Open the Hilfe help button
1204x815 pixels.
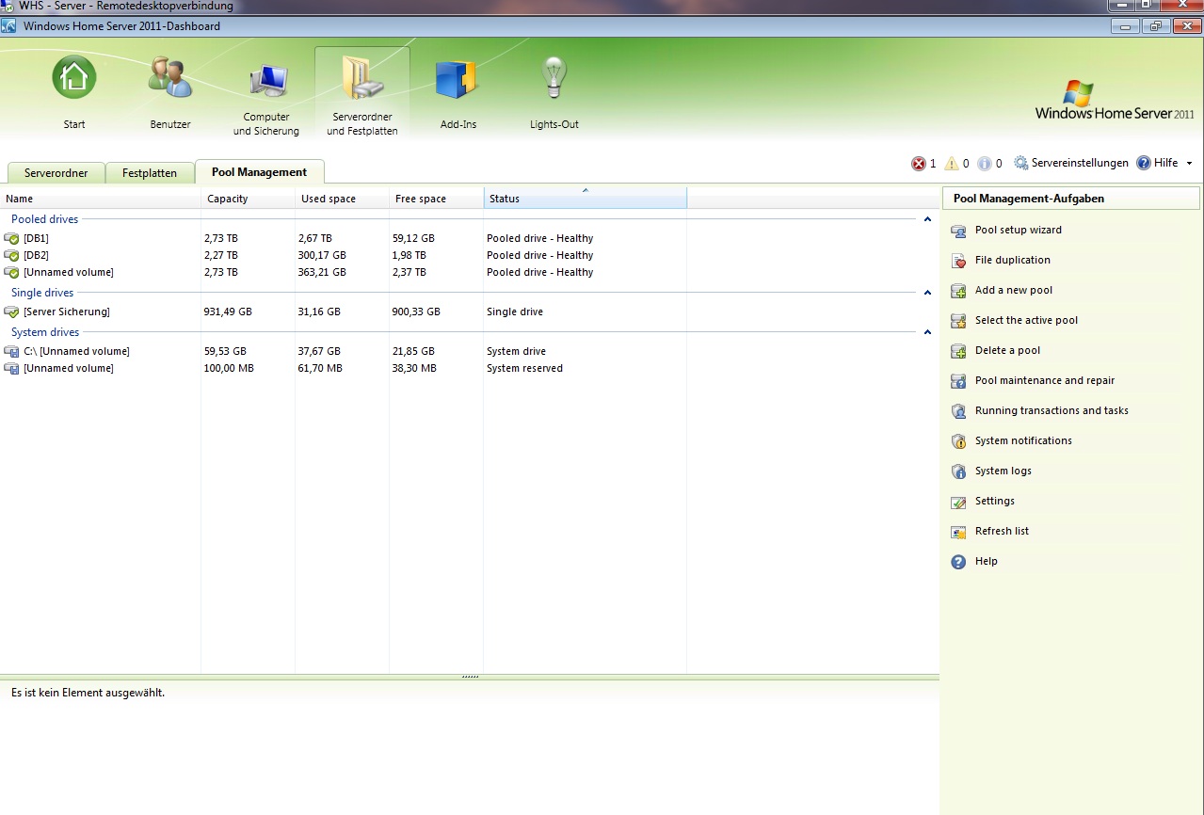(x=1157, y=163)
